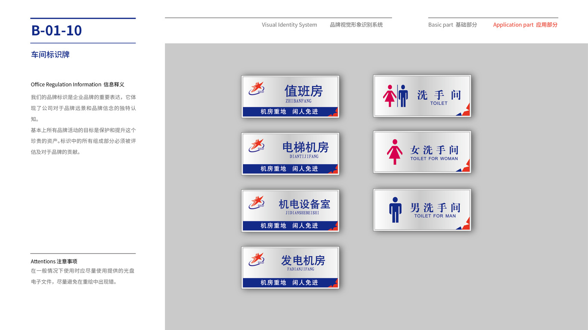
Task: Select the 电梯机房 title text
Action: click(x=306, y=147)
